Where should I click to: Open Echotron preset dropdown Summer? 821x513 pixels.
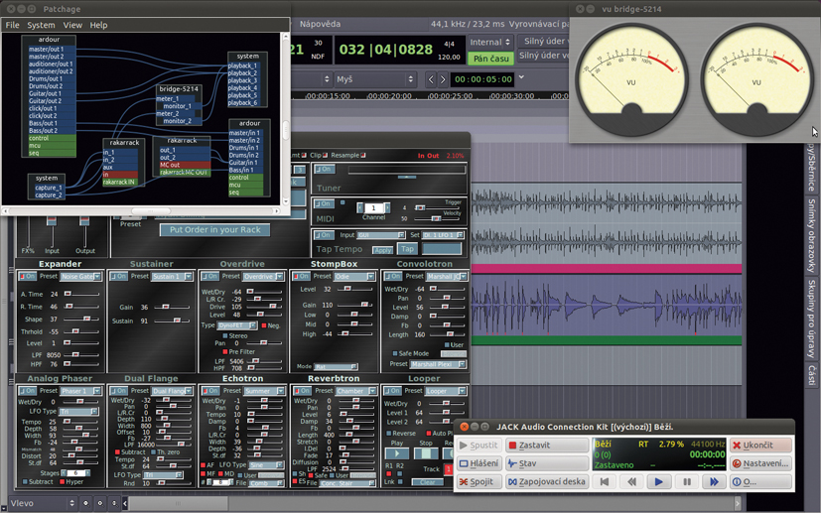point(264,391)
